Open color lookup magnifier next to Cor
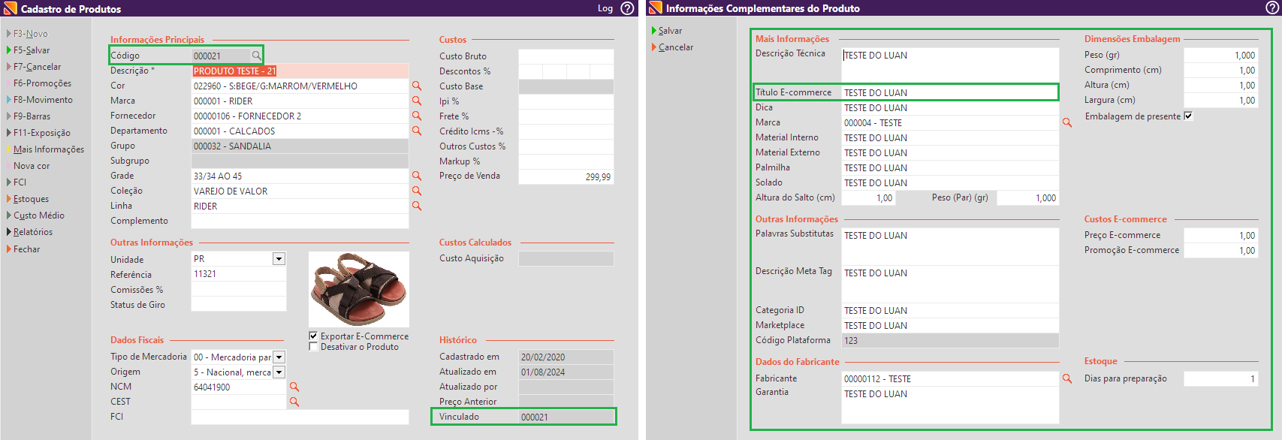 click(x=417, y=86)
